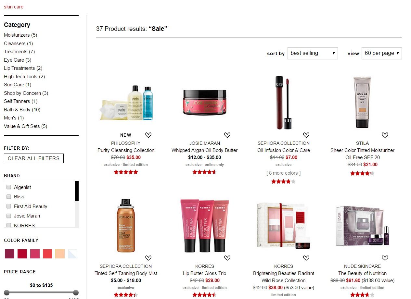Favorite the Korres Lip Butter Gloss Trio

[x=227, y=258]
